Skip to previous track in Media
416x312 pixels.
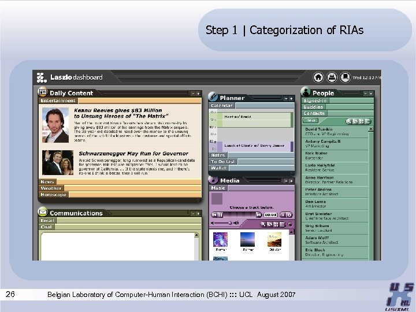coord(214,214)
